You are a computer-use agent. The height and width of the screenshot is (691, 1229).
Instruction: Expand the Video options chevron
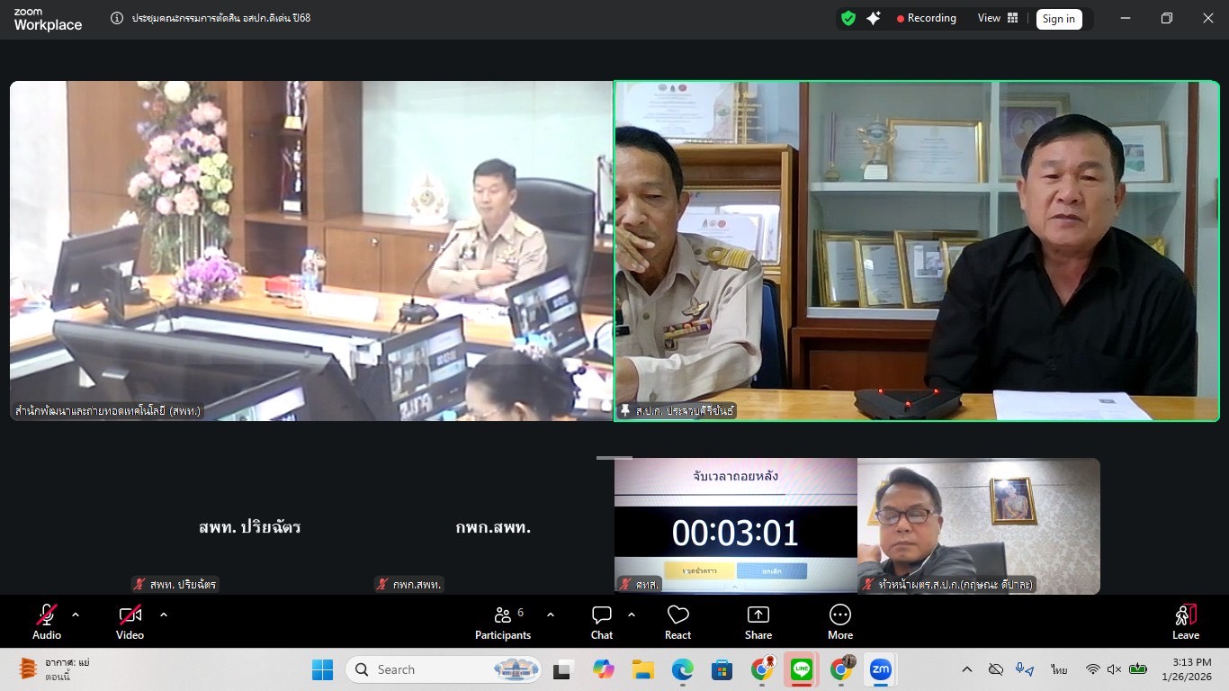pyautogui.click(x=163, y=615)
